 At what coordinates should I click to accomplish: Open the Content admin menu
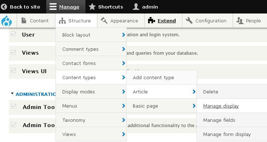point(36,21)
